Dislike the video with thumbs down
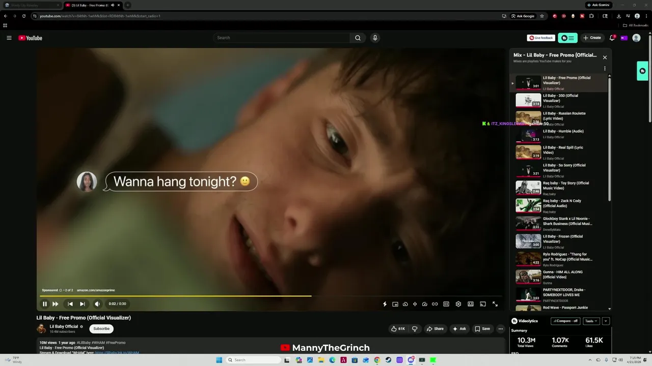652x366 pixels. 415,329
